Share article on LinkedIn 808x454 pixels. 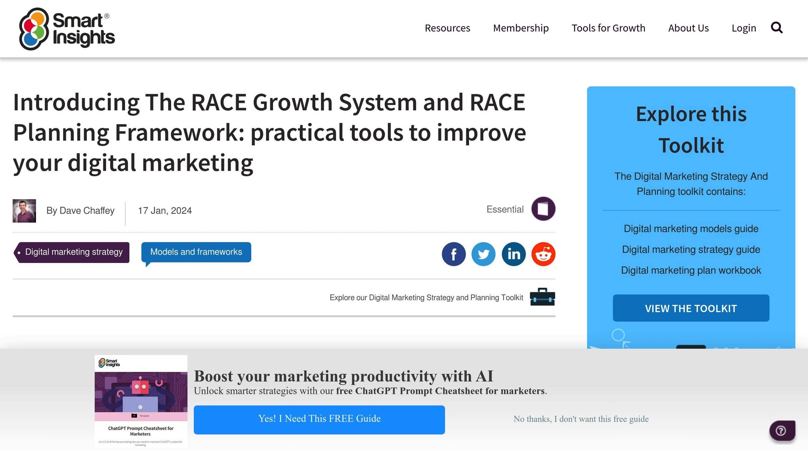(514, 254)
